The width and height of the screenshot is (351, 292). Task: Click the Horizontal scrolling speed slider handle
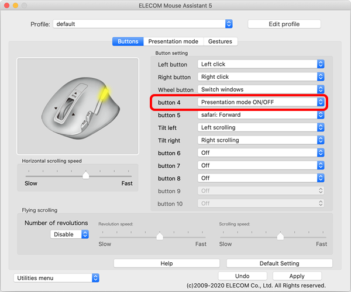point(86,175)
